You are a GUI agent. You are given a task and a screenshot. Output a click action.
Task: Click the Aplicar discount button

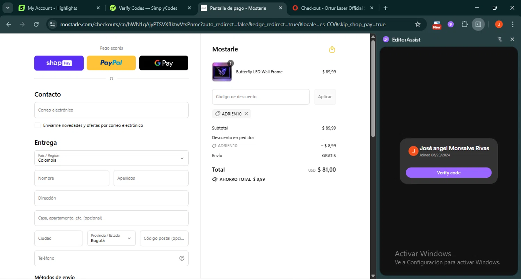click(x=325, y=97)
